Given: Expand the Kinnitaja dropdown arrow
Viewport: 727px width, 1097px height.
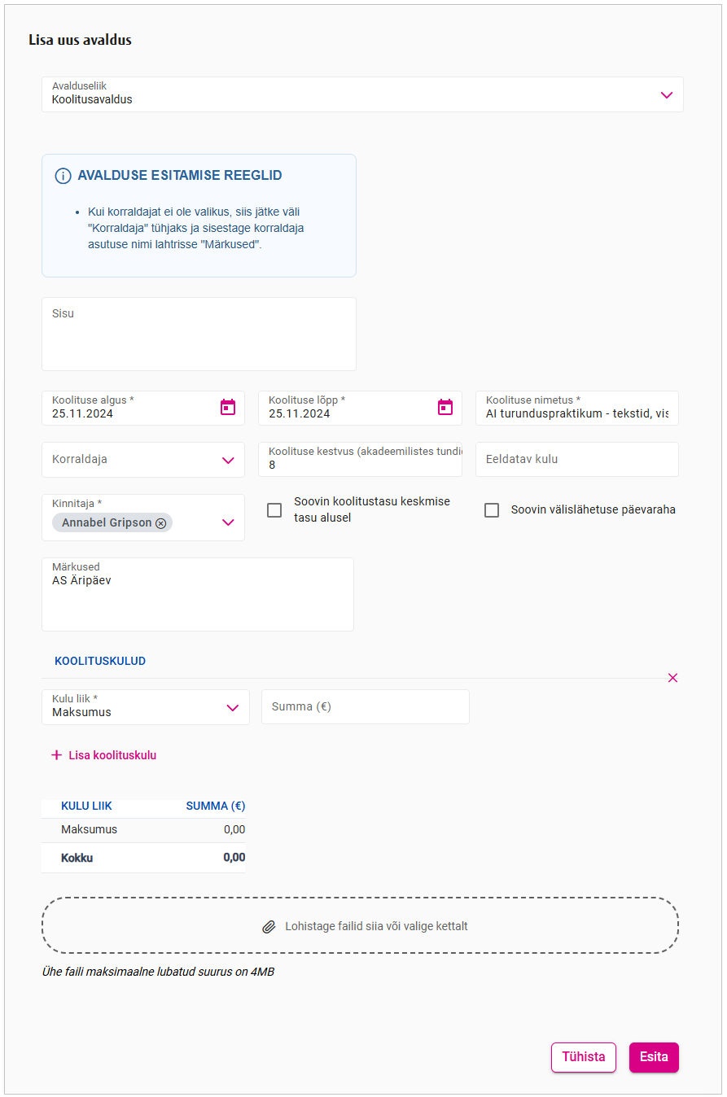Looking at the screenshot, I should (x=228, y=522).
